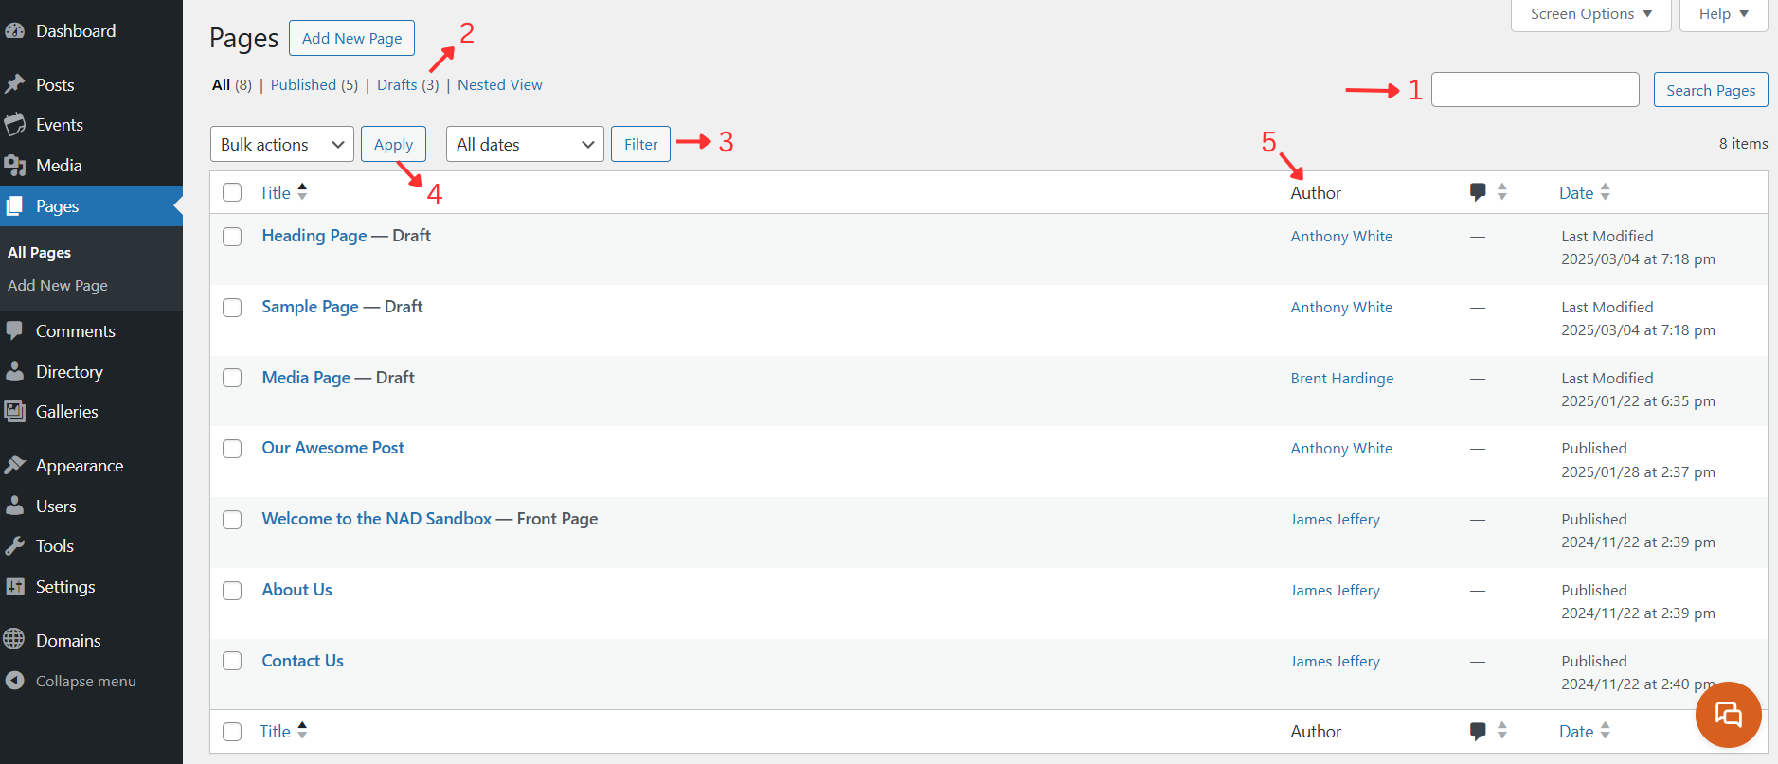Click the Events ticket icon
The width and height of the screenshot is (1778, 764).
[14, 124]
